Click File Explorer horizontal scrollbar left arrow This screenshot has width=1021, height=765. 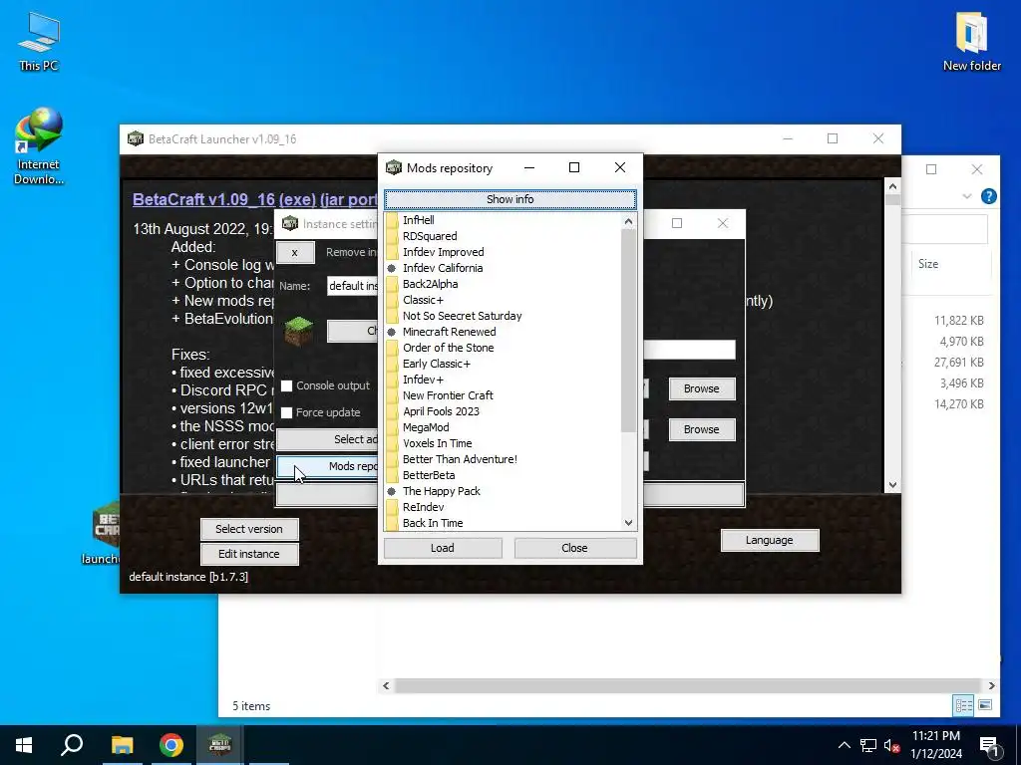pyautogui.click(x=386, y=685)
